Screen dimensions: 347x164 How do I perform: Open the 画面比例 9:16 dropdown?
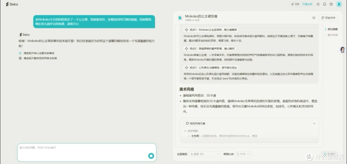click(243, 154)
